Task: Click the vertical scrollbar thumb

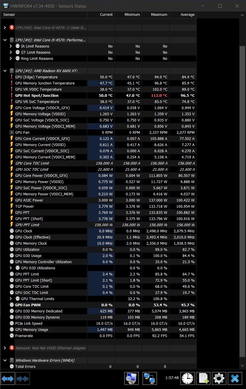Action: click(x=242, y=202)
